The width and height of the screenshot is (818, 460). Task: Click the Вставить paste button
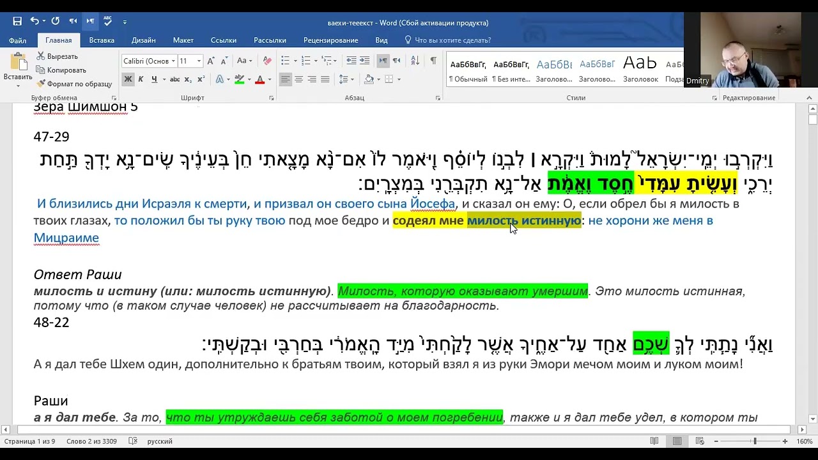coord(18,70)
